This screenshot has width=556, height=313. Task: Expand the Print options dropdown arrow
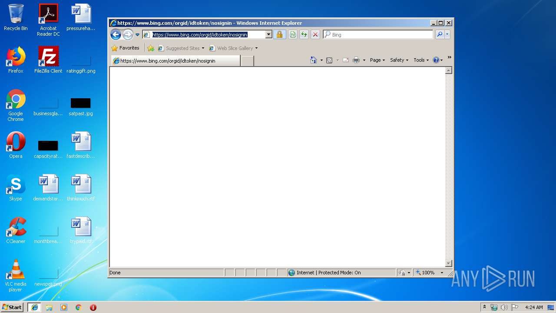point(364,60)
